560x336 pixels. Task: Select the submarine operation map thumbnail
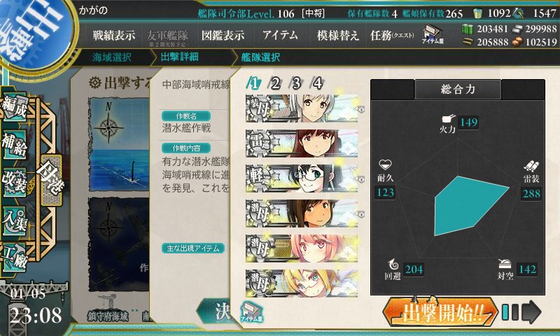(x=118, y=143)
